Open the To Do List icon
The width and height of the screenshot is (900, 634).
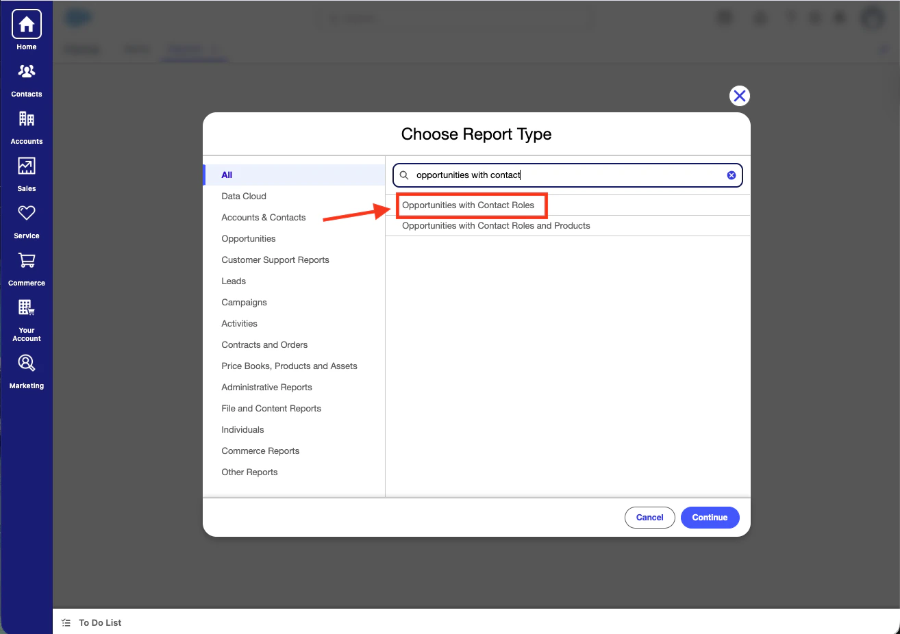click(66, 622)
